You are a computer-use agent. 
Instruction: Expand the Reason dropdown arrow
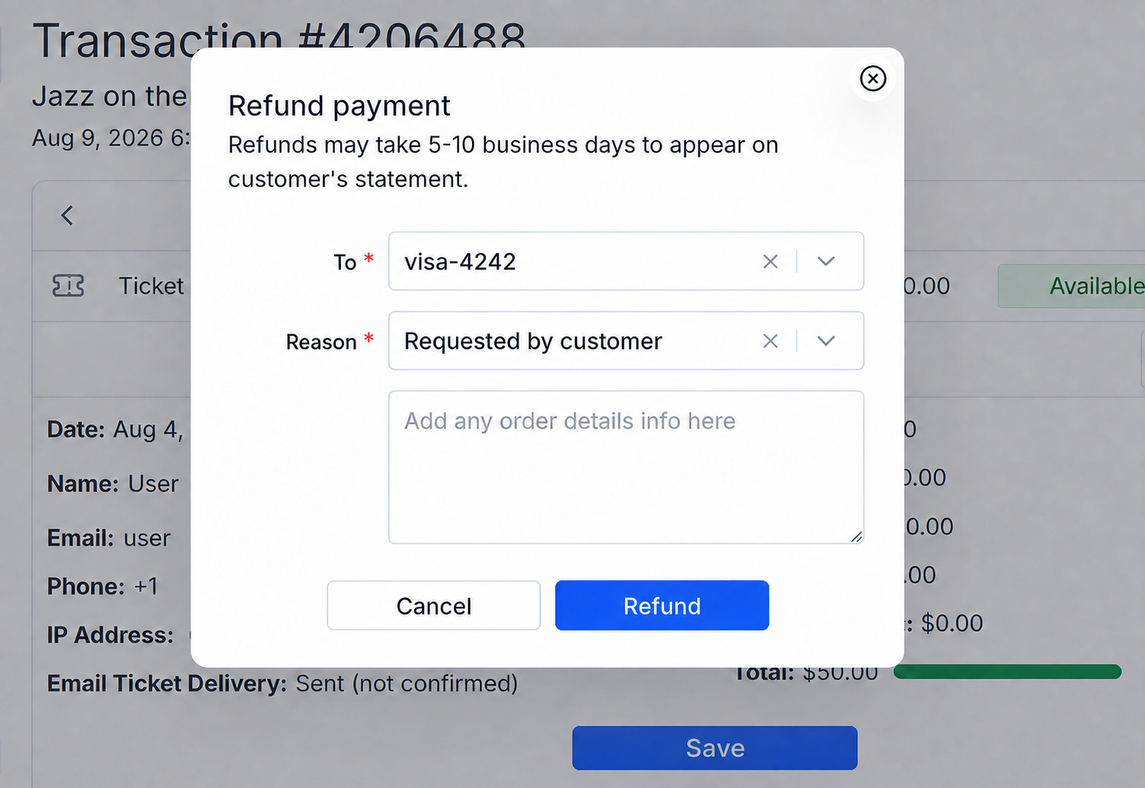click(x=826, y=341)
